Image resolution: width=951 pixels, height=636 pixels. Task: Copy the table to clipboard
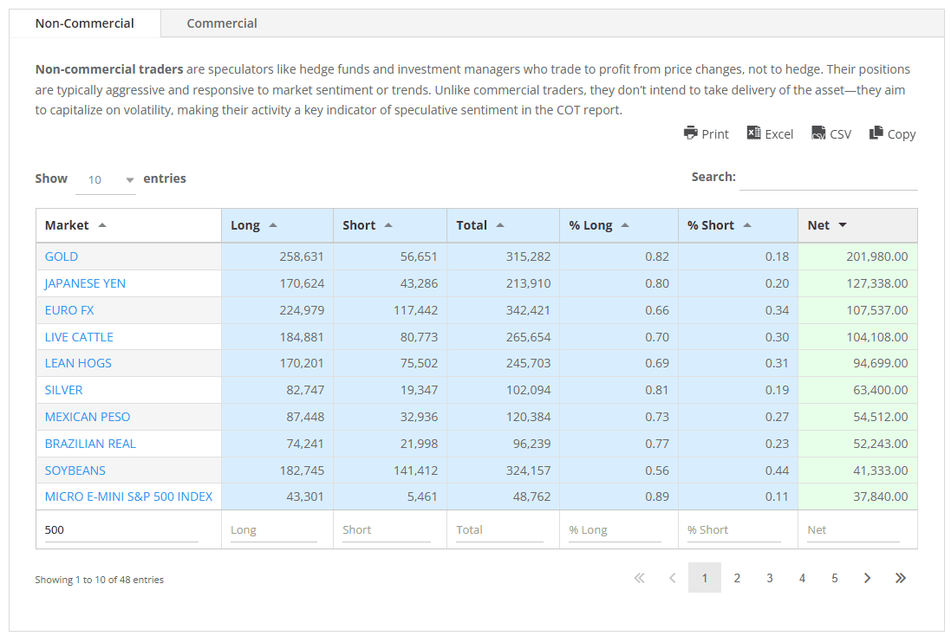click(892, 133)
